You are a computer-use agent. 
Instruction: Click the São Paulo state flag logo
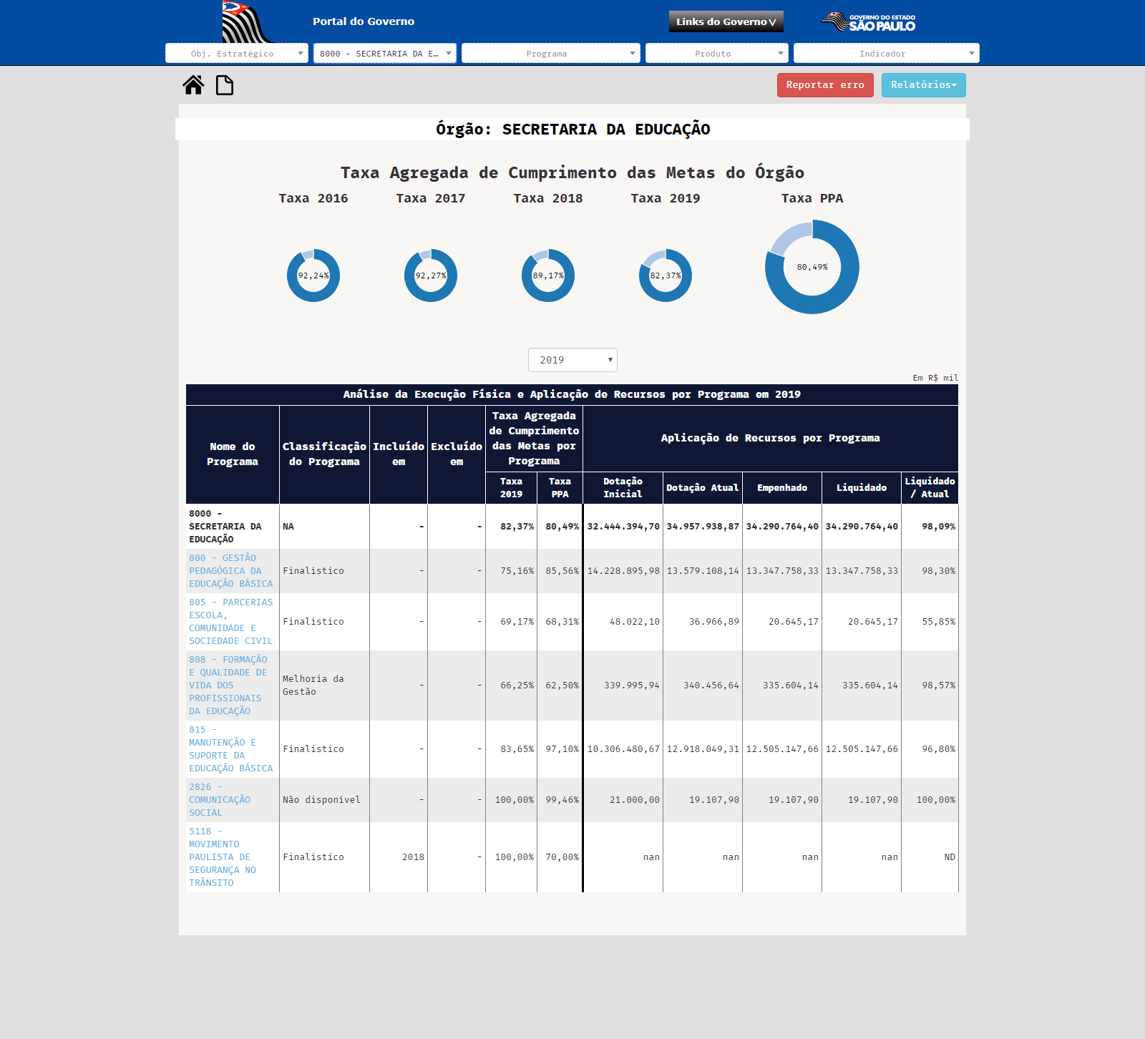[x=246, y=22]
